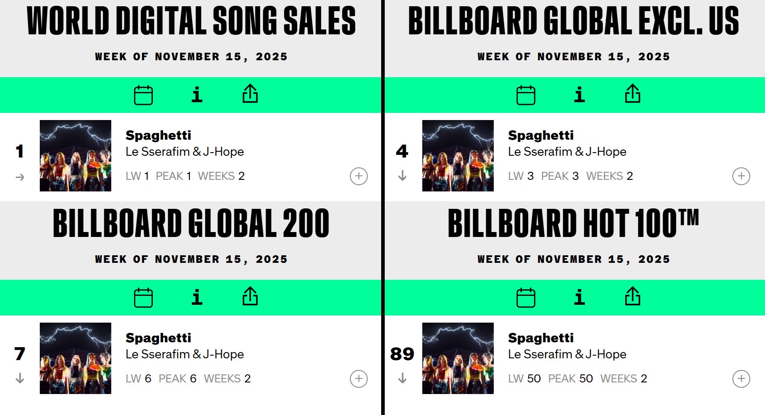Show info for Global Excl. US chart
765x415 pixels.
tap(579, 95)
